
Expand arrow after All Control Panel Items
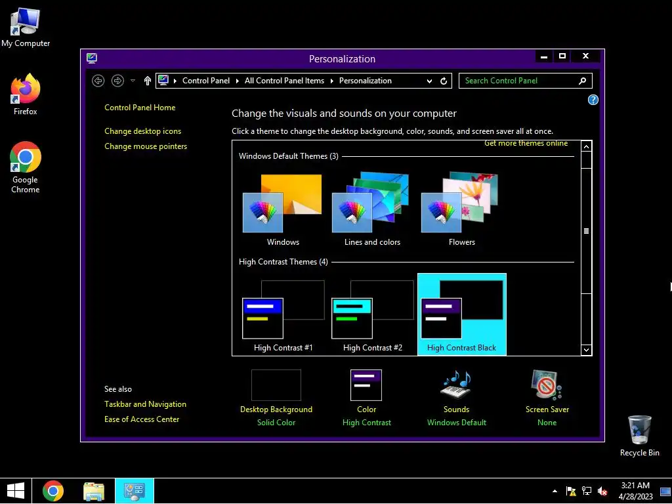[x=331, y=81]
